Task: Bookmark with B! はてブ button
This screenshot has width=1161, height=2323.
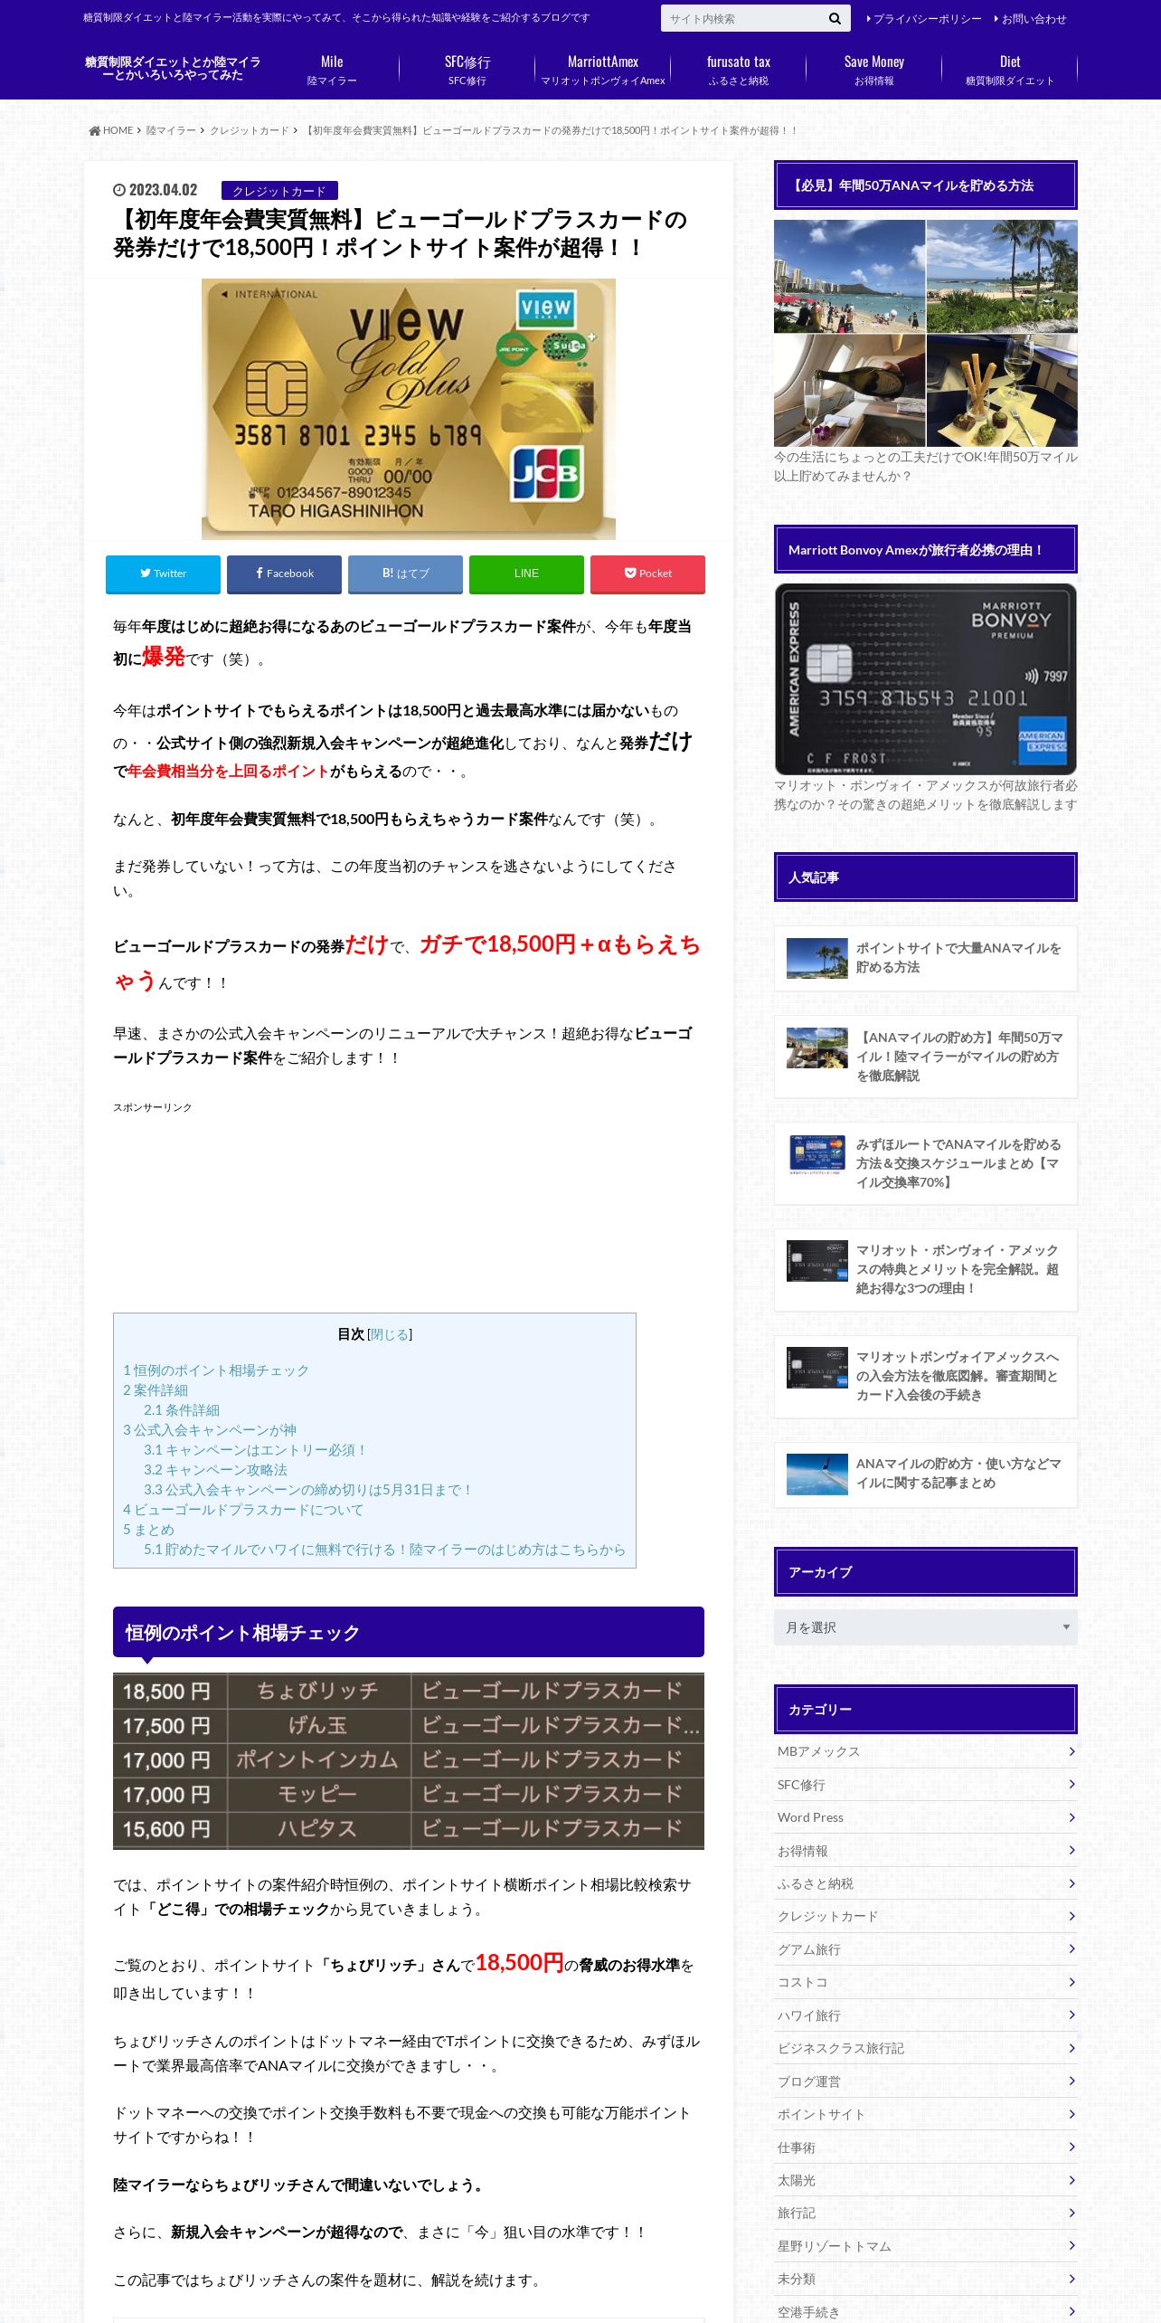Action: pos(405,574)
